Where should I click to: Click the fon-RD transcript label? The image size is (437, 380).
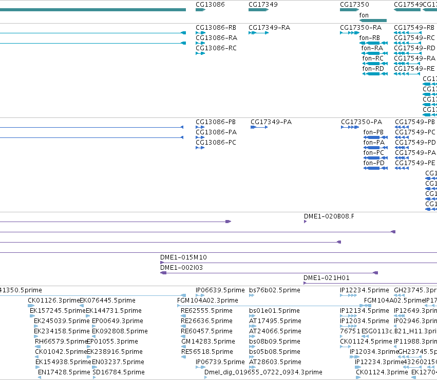pos(373,69)
